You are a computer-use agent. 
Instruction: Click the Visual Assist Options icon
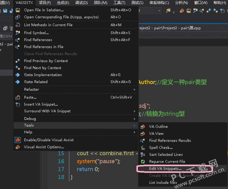pos(18,147)
